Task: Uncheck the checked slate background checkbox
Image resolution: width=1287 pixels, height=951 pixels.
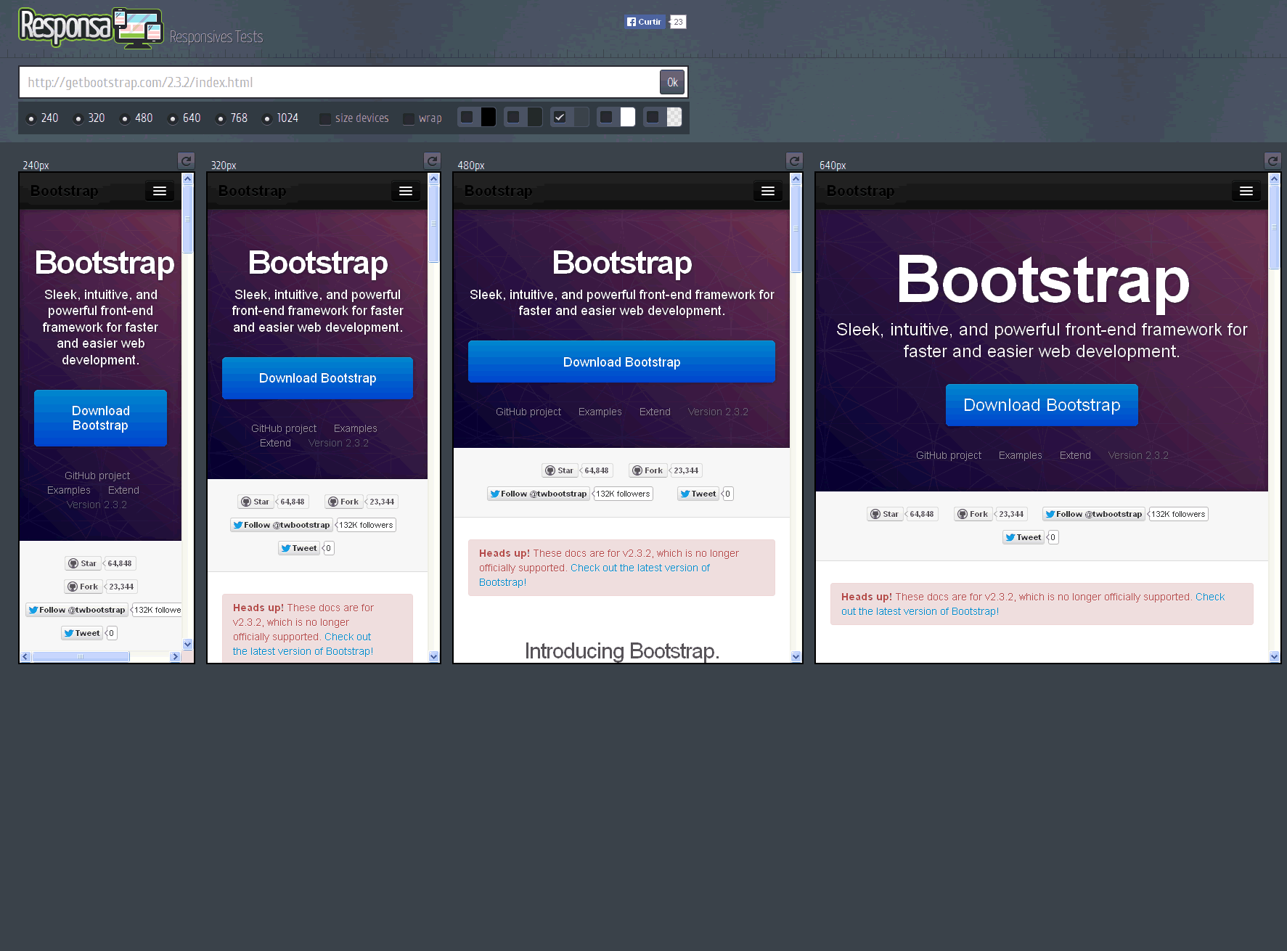Action: pos(560,117)
